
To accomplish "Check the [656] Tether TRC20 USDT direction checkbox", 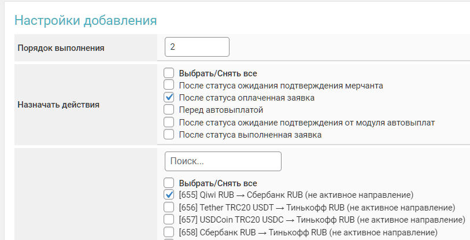I will click(169, 207).
